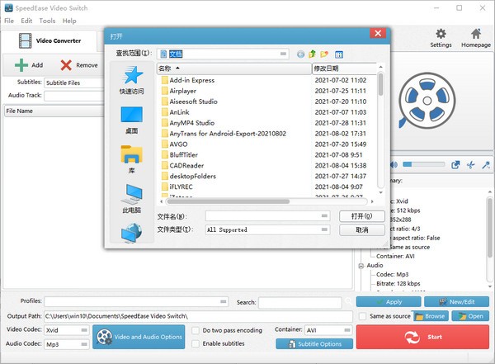The image size is (495, 364).
Task: Click Video and Audio Options button
Action: [139, 337]
